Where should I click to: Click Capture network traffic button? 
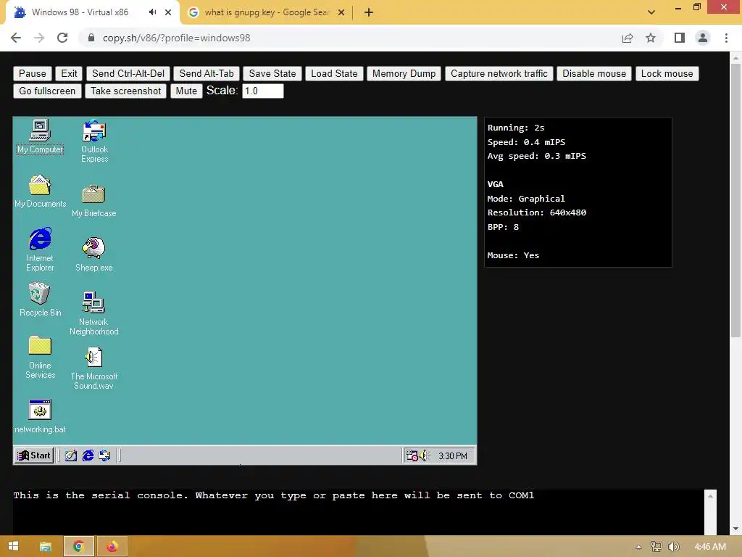[x=499, y=73]
